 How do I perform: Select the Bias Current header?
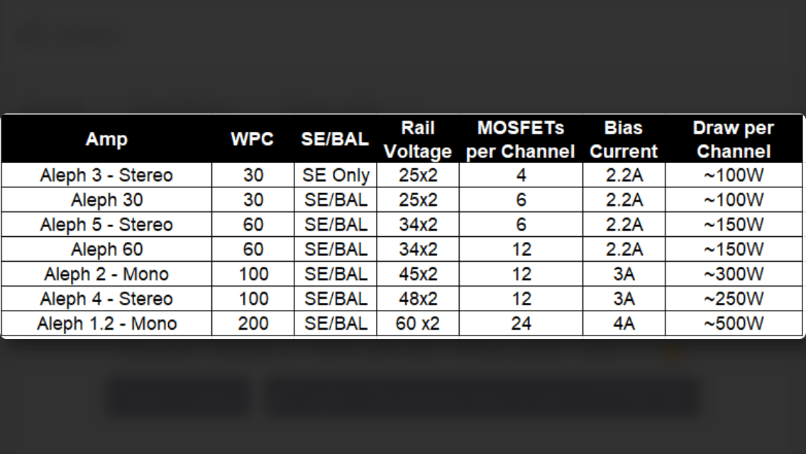pos(624,139)
